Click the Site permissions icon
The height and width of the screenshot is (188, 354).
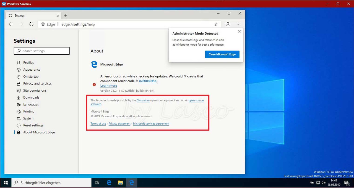(x=19, y=91)
